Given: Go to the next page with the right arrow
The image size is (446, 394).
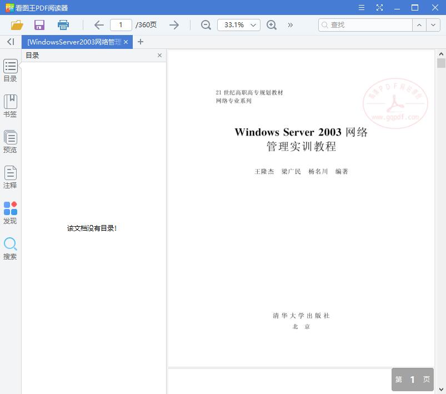Looking at the screenshot, I should pos(174,25).
